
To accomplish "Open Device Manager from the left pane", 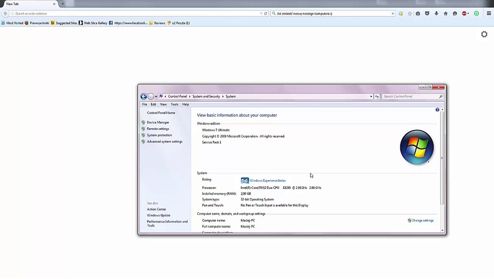I will click(x=158, y=122).
